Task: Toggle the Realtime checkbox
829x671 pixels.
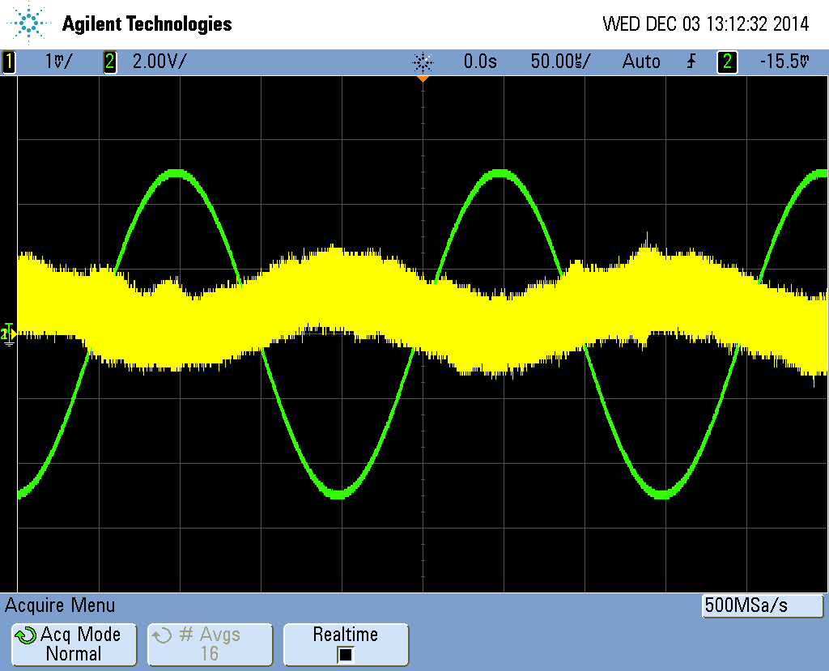Action: point(346,654)
